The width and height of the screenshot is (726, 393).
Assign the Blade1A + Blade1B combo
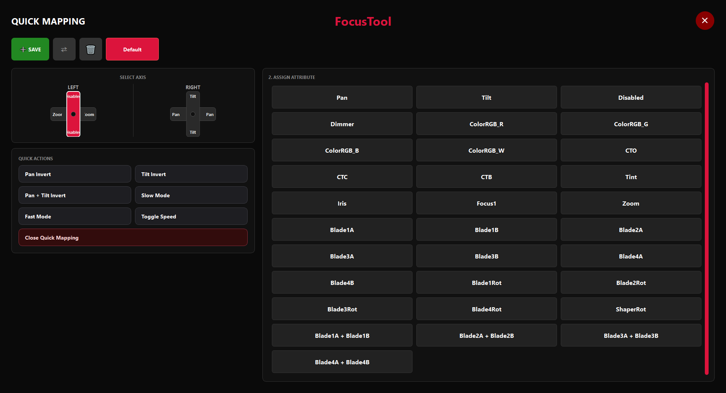tap(342, 335)
